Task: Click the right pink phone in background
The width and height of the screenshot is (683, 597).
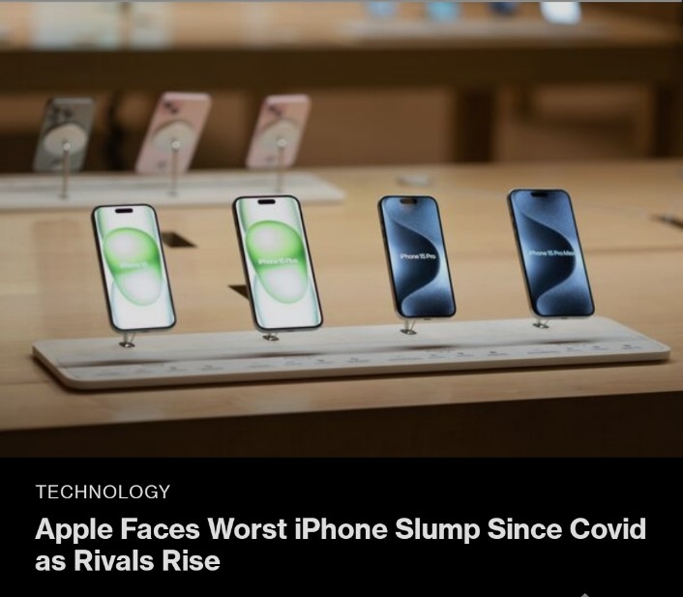Action: (x=279, y=132)
